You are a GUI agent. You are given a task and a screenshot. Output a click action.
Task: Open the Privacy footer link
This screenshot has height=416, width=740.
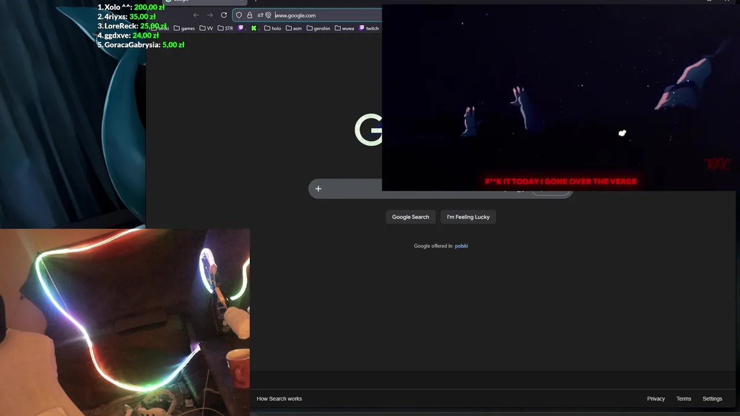click(656, 399)
